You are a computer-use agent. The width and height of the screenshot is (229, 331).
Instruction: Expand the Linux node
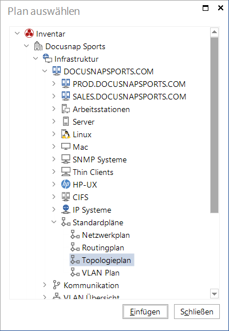point(54,134)
